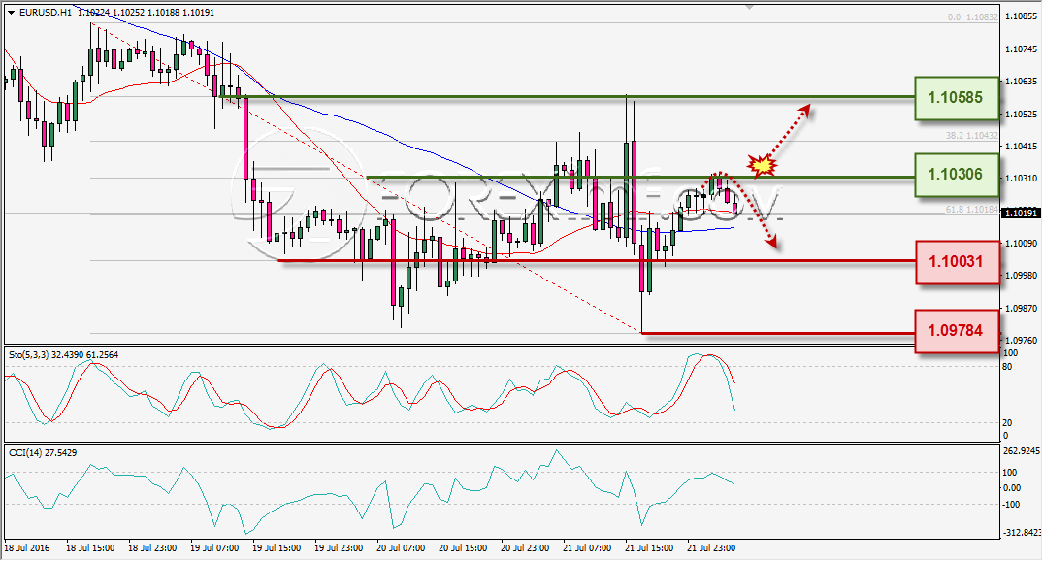The image size is (1043, 561).
Task: Click CCI scale minimum -312.8423
Action: click(1021, 533)
